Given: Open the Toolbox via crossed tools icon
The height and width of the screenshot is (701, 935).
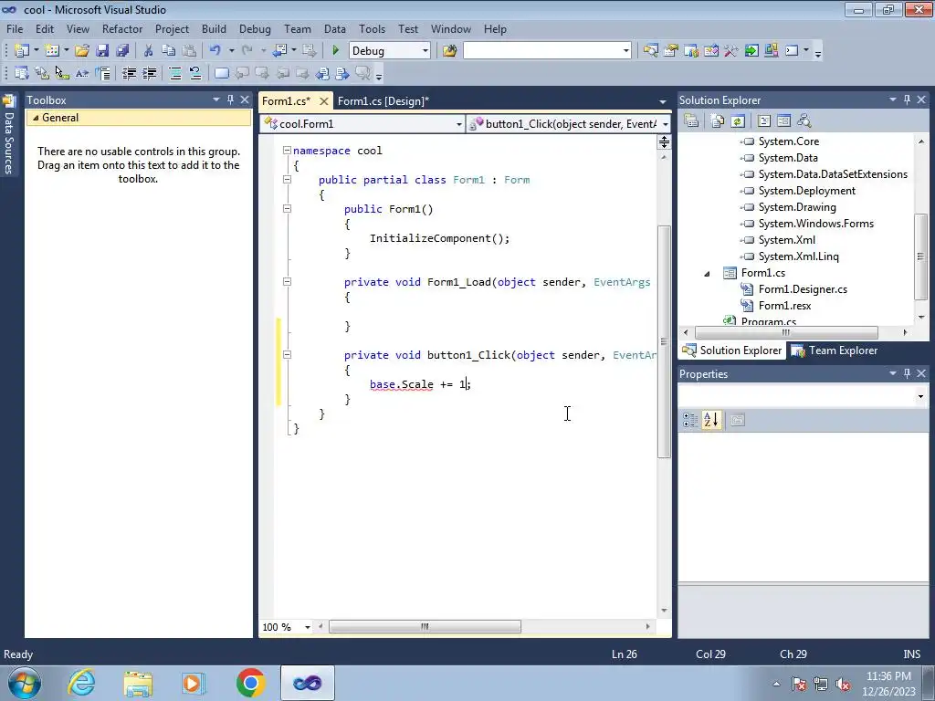Looking at the screenshot, I should point(731,51).
